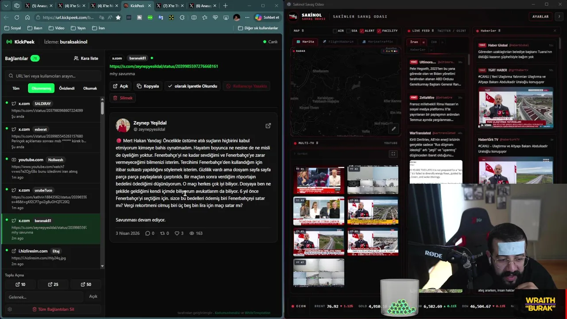Open the browser favorites list icon
Viewport: 567px width, 319px height.
(205, 17)
